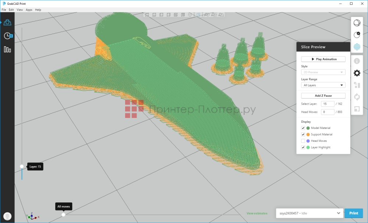The height and width of the screenshot is (223, 368).
Task: Select the Project tray view icon
Action: (7, 22)
